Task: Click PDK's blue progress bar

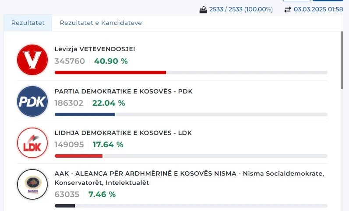Action: [x=85, y=114]
